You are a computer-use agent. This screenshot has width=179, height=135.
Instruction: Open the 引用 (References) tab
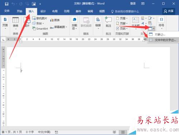click(67, 11)
